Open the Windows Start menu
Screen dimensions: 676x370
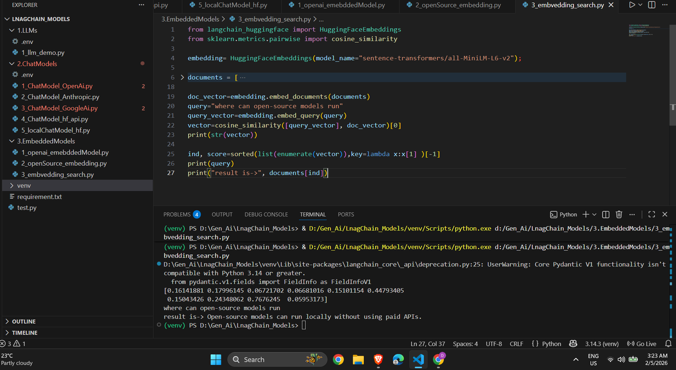217,359
